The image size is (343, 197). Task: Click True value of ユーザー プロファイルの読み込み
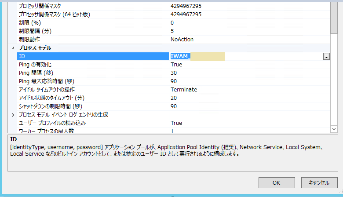(x=176, y=123)
